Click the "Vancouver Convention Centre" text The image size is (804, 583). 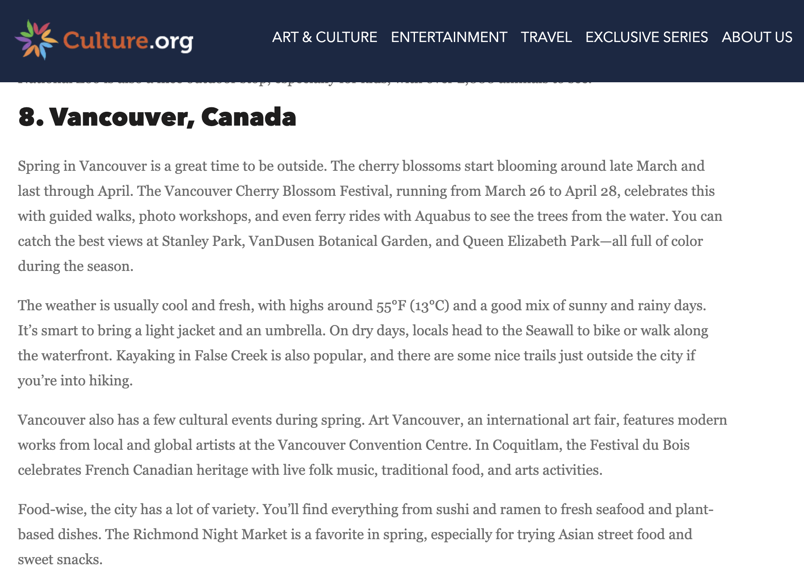point(374,445)
